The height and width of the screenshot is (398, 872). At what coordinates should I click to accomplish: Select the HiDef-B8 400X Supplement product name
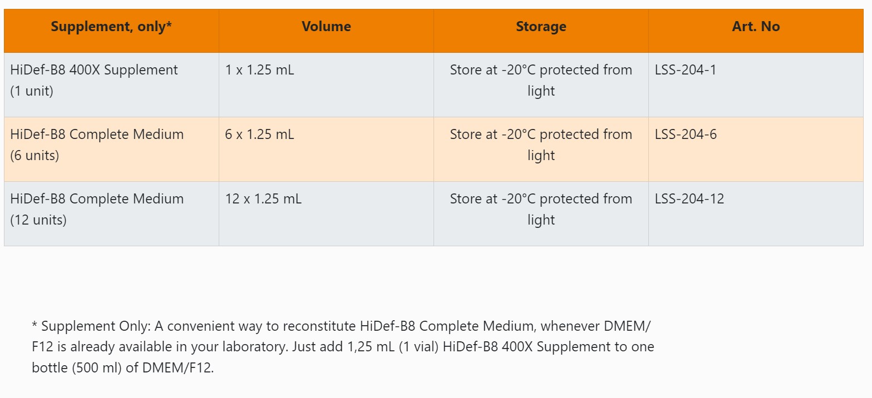[94, 70]
